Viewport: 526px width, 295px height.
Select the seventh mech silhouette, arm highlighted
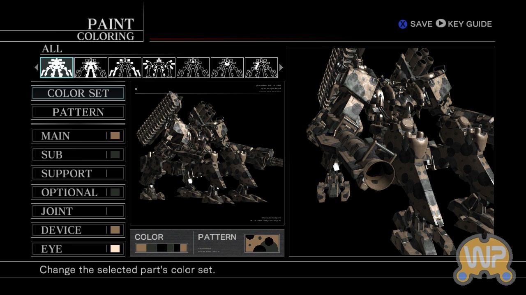click(261, 68)
